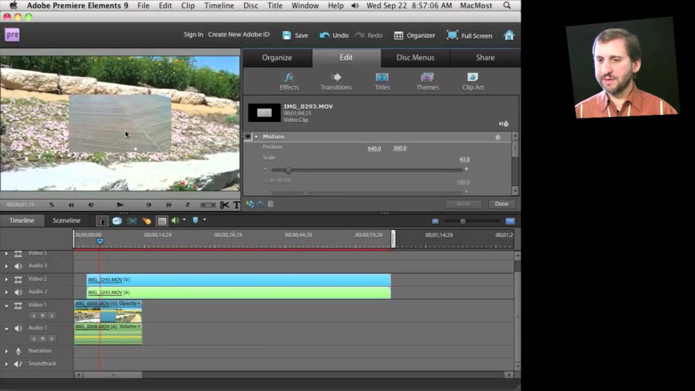The image size is (695, 391).
Task: Click the menu bar volume icon
Action: 355,5
